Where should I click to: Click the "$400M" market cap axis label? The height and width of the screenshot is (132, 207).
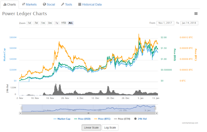click(x=13, y=59)
